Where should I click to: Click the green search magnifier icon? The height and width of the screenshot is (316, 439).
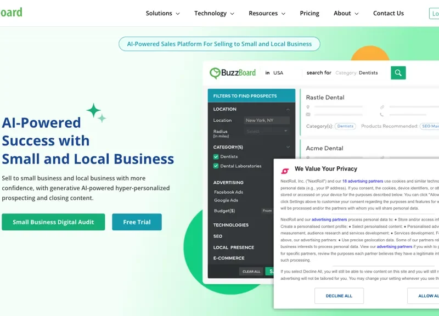(398, 73)
